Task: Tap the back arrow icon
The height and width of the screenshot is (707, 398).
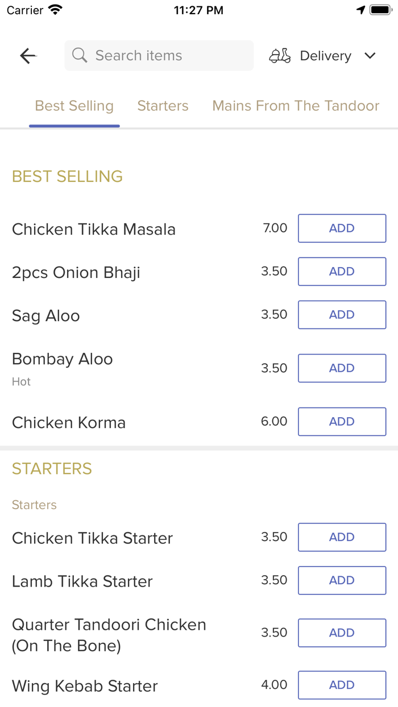Action: 28,56
